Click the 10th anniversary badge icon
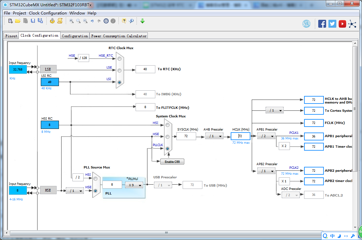 (x=306, y=24)
